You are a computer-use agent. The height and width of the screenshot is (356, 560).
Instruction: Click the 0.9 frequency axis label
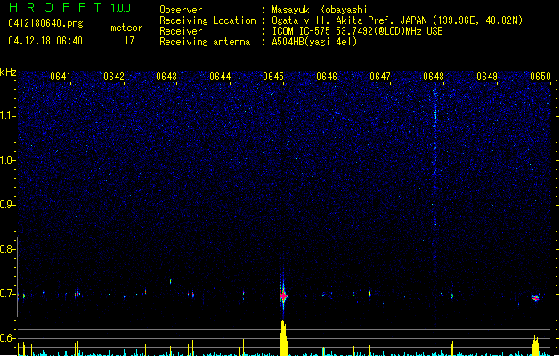point(7,205)
